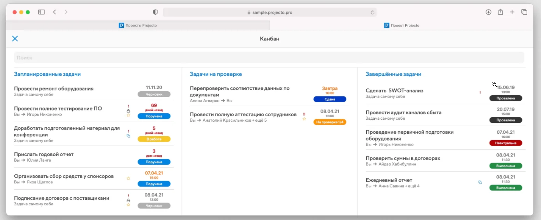Image resolution: width=541 pixels, height=220 pixels.
Task: Click the double-exclamation priority icon on "Провести полную аттестацию"
Action: 304,114
